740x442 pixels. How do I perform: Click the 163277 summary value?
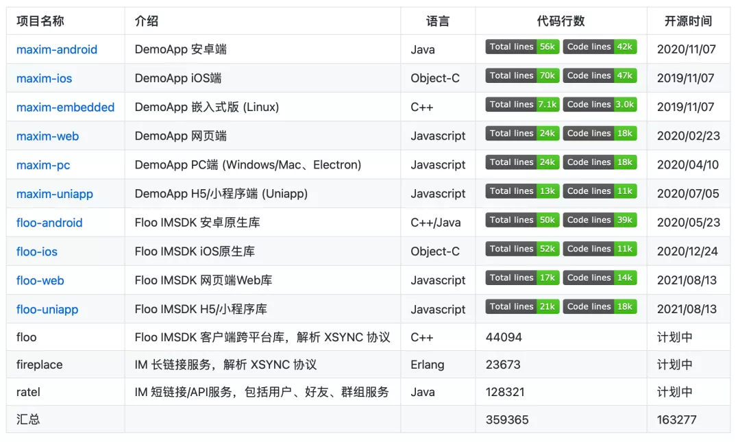(x=677, y=420)
